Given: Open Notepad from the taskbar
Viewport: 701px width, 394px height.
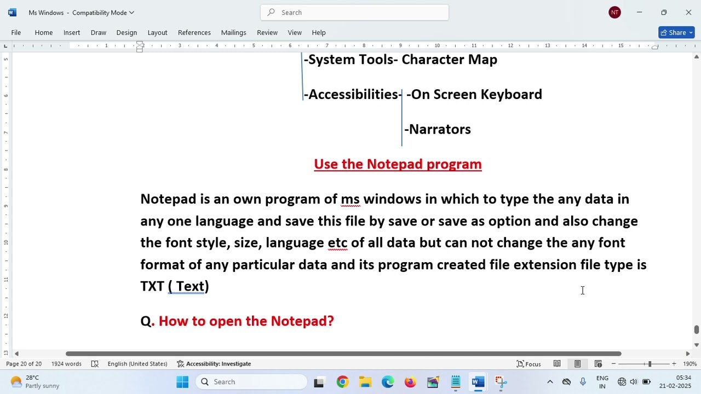Looking at the screenshot, I should click(456, 382).
